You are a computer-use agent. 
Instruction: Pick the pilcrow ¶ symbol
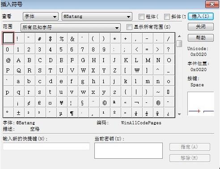tap(72, 113)
